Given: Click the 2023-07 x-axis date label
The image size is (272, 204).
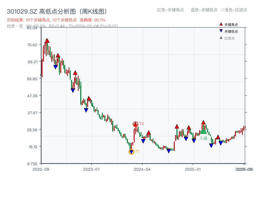Looking at the screenshot, I should pyautogui.click(x=91, y=169).
